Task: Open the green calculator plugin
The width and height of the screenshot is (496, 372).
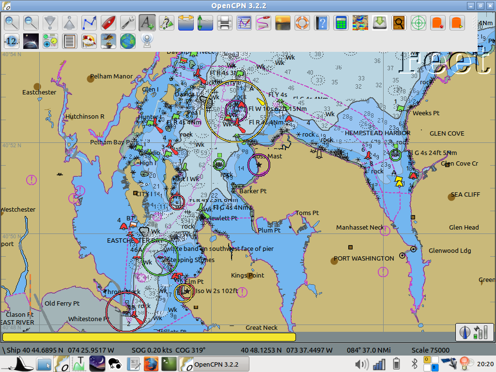Action: pos(341,23)
